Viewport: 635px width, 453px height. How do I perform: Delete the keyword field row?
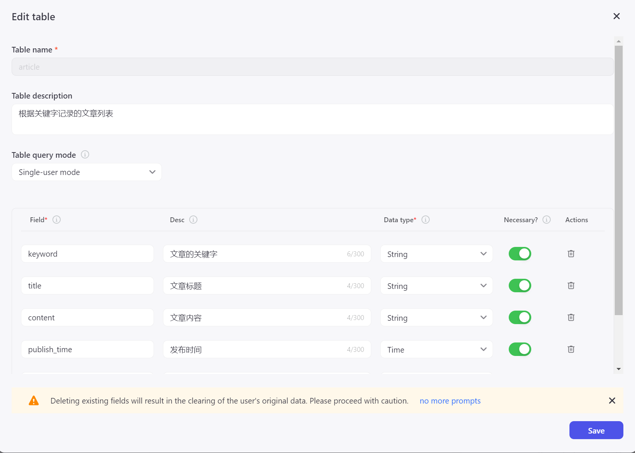tap(571, 254)
